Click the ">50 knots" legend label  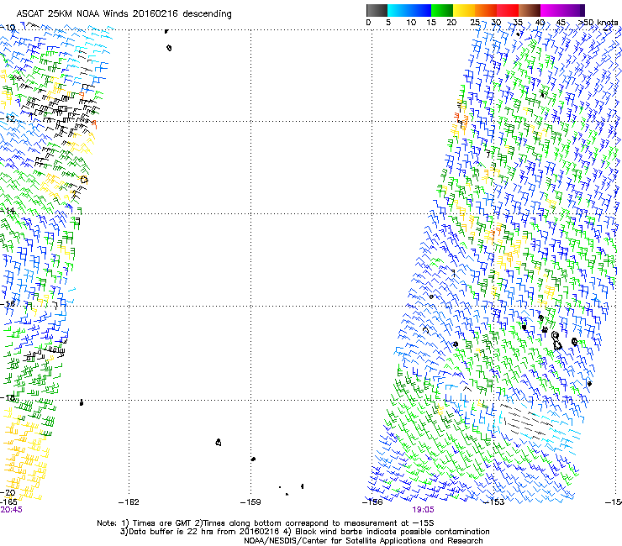(598, 23)
